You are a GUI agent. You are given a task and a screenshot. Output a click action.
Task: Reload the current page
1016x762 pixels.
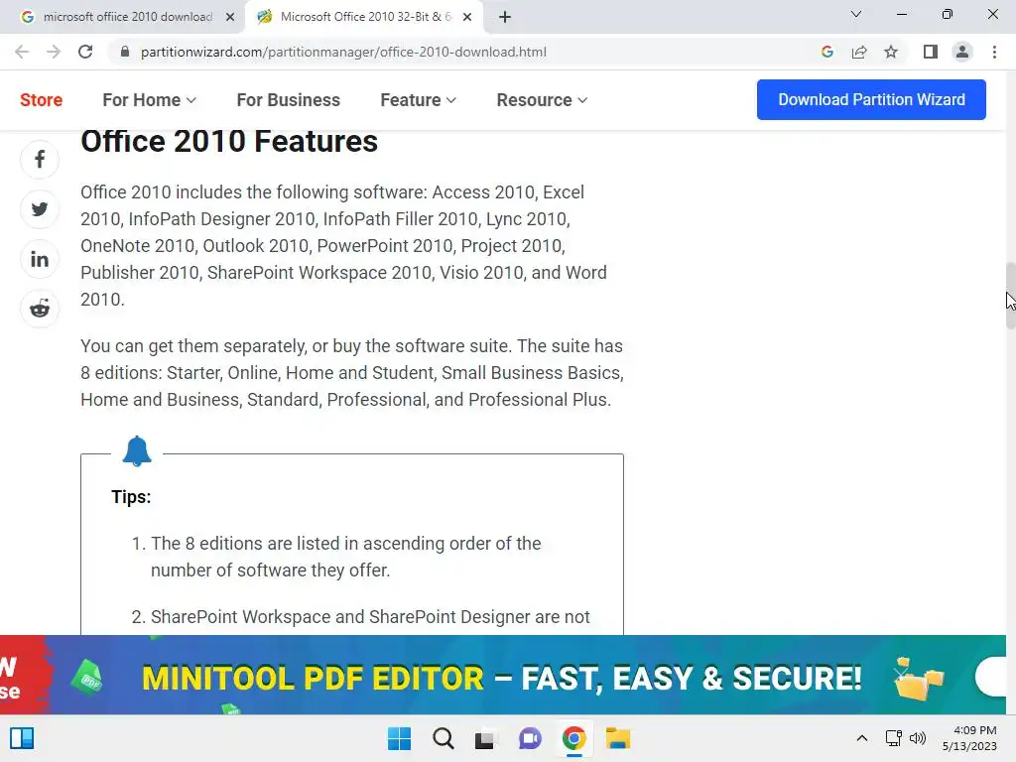[x=85, y=52]
